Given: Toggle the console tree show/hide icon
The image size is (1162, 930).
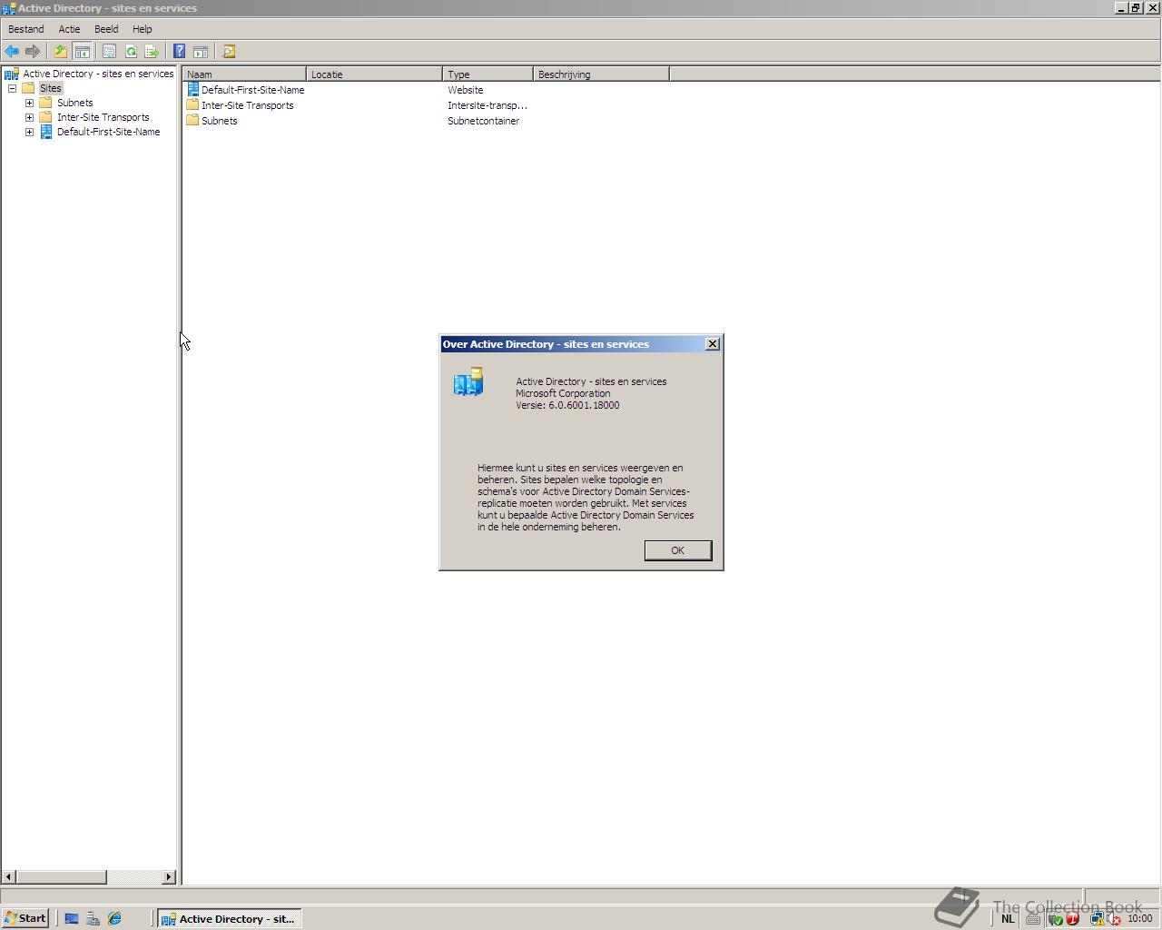Looking at the screenshot, I should click(82, 52).
